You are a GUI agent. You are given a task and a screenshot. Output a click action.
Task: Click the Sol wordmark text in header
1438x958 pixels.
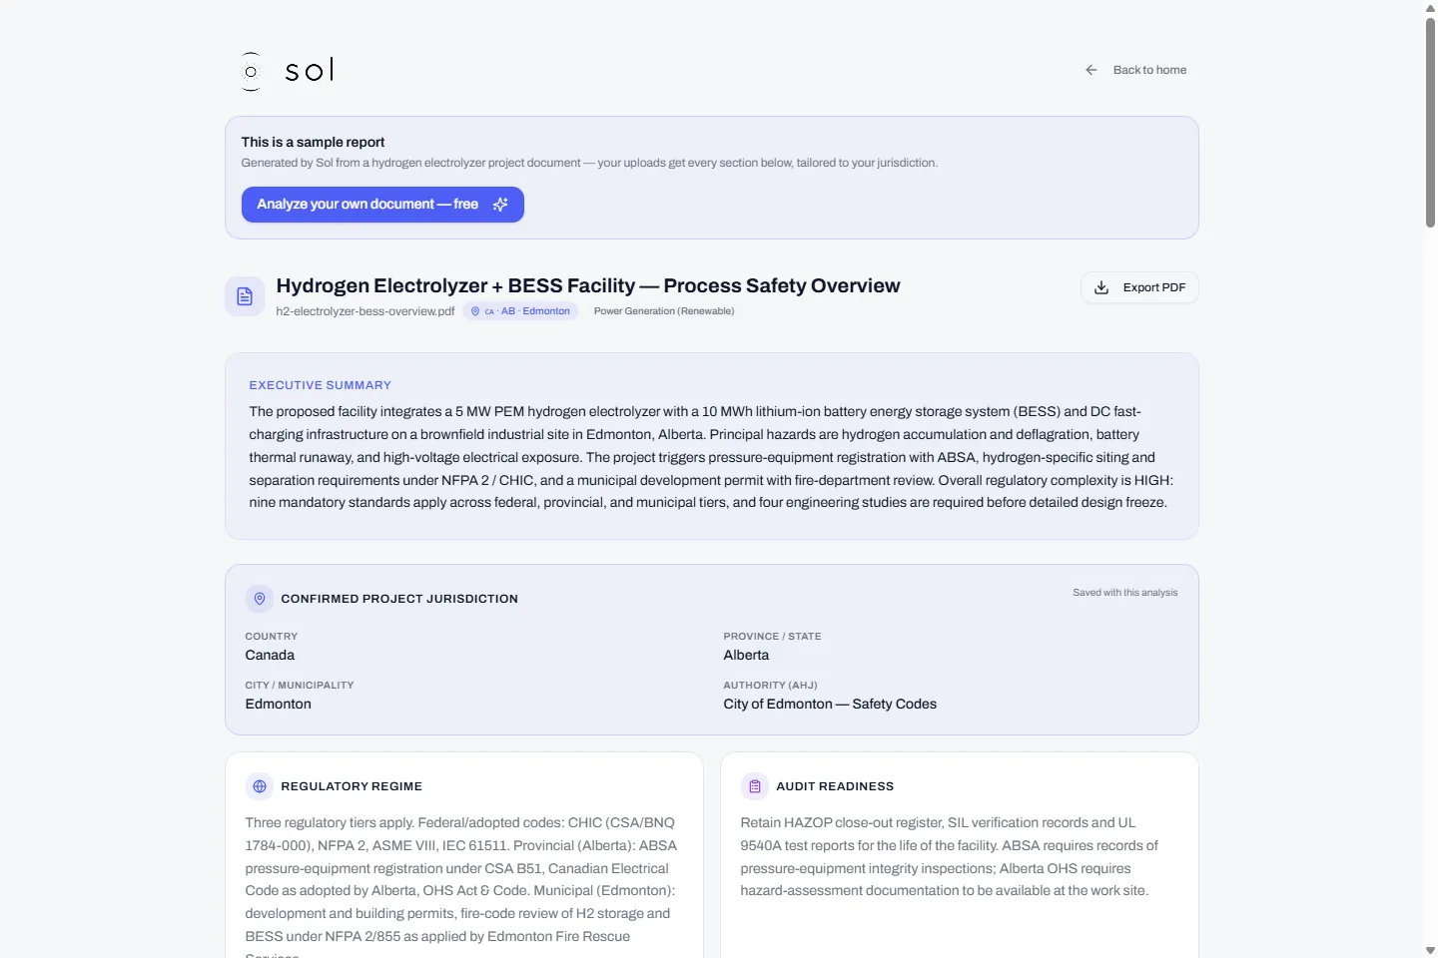[310, 70]
